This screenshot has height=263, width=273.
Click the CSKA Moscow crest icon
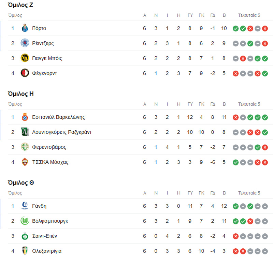pos(25,162)
